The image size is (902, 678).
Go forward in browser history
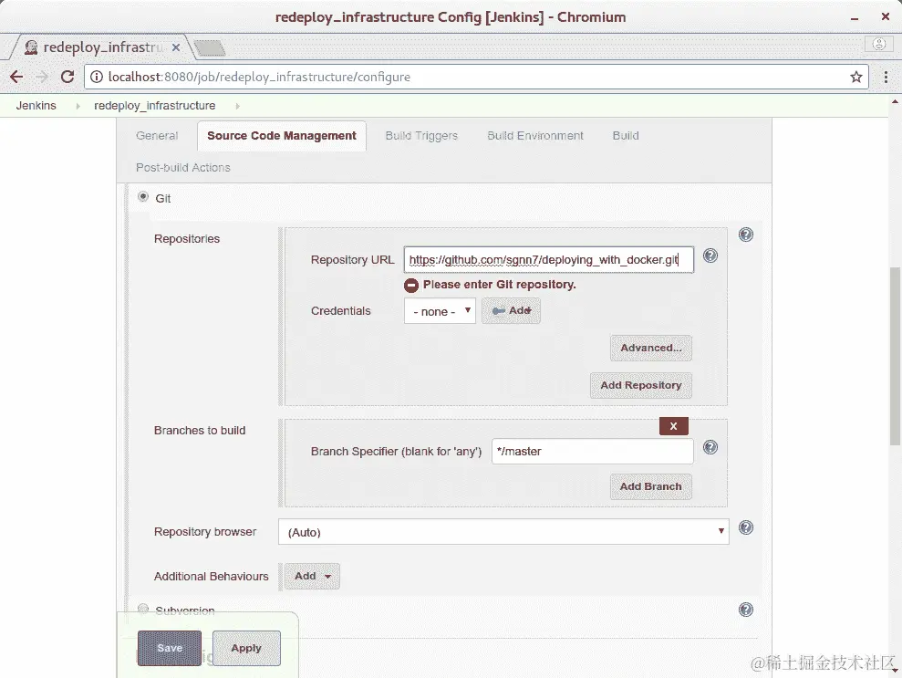42,77
